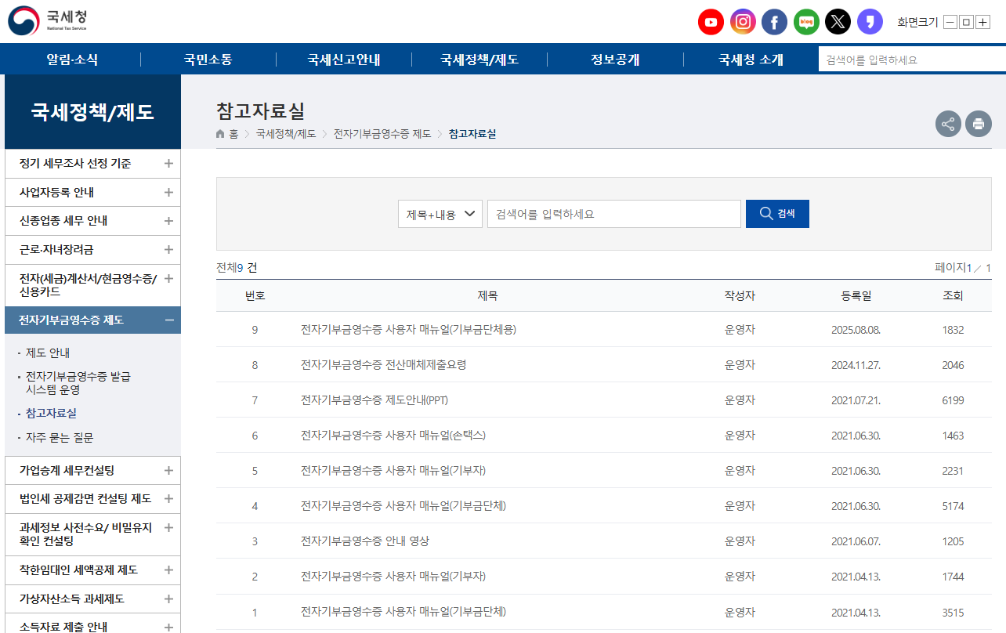Image resolution: width=1006 pixels, height=633 pixels.
Task: Open the 제목+내용 search type dropdown
Action: tap(440, 214)
